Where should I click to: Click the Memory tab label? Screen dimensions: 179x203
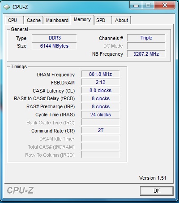82,20
